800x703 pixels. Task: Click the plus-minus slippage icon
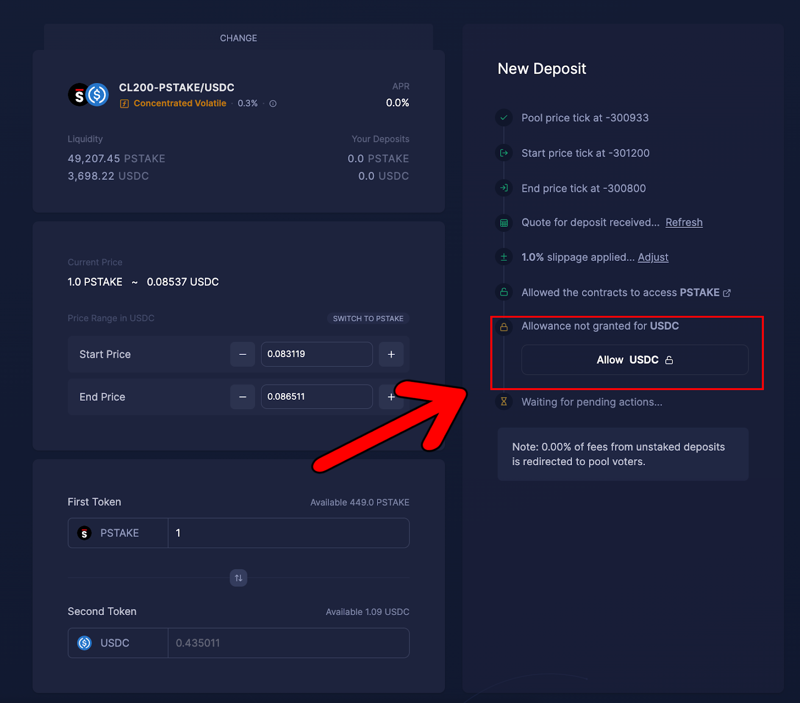point(504,257)
